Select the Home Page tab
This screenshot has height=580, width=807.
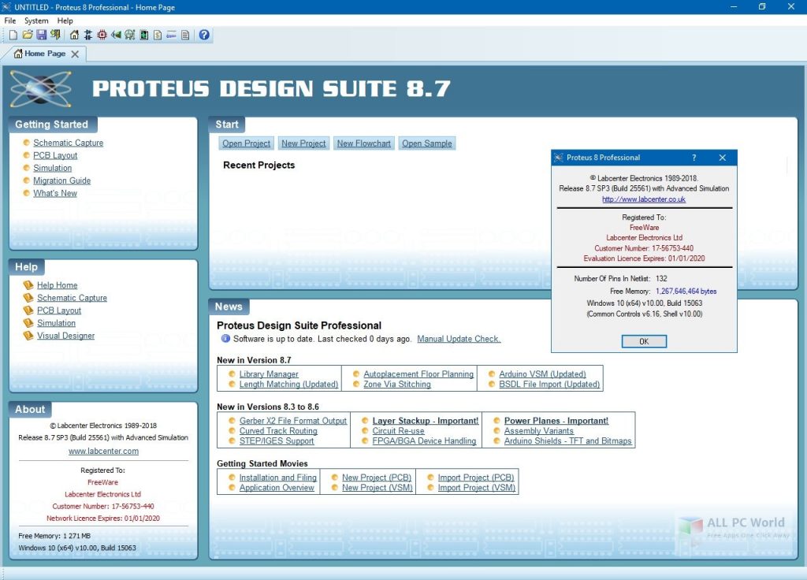point(39,54)
